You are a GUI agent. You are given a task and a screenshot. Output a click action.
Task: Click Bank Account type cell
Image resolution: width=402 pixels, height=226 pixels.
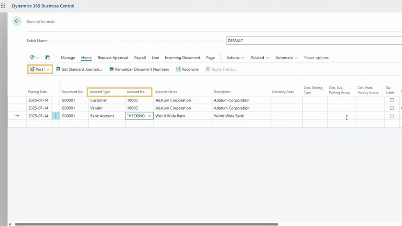pyautogui.click(x=107, y=116)
